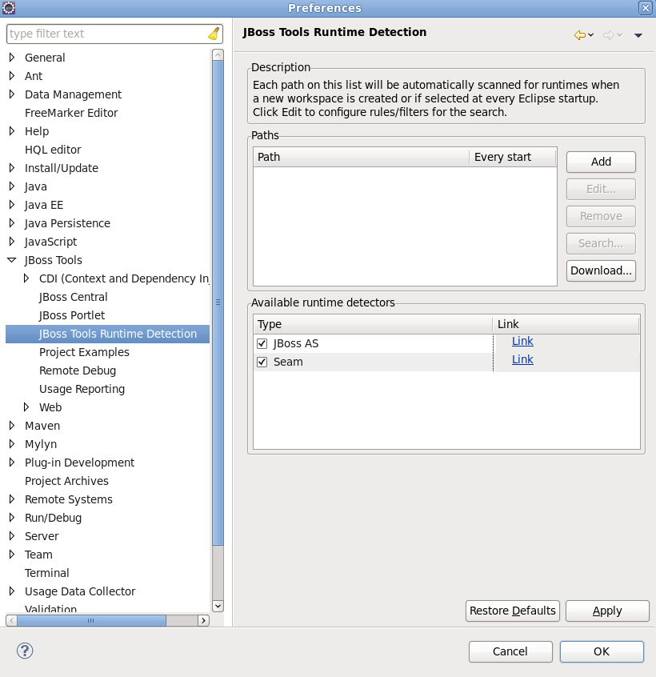Collapse the JBoss Tools node
The image size is (656, 677).
[x=12, y=260]
